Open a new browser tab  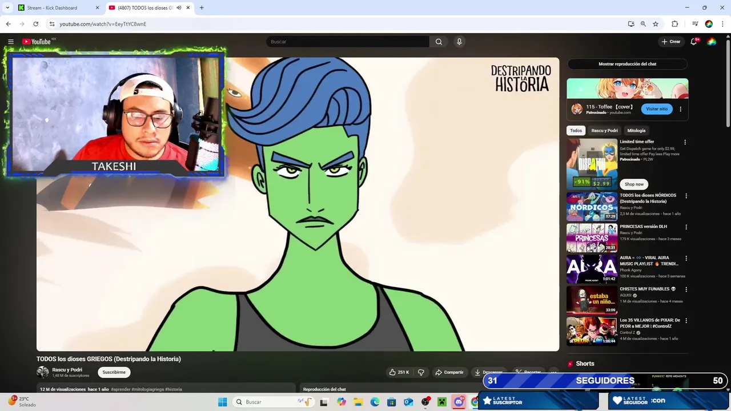tap(202, 8)
